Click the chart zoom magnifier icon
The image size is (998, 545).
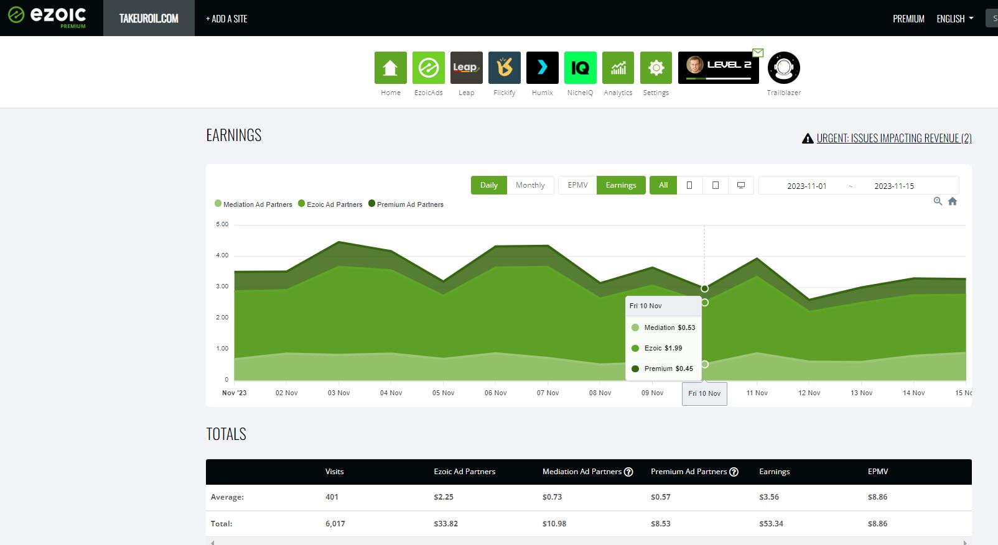938,201
